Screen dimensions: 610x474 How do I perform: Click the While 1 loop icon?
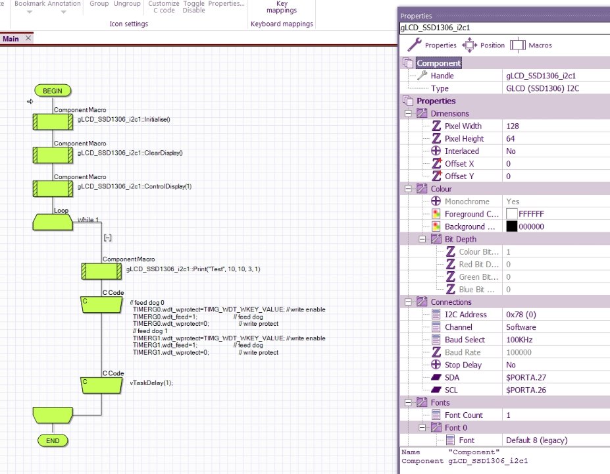[53, 222]
